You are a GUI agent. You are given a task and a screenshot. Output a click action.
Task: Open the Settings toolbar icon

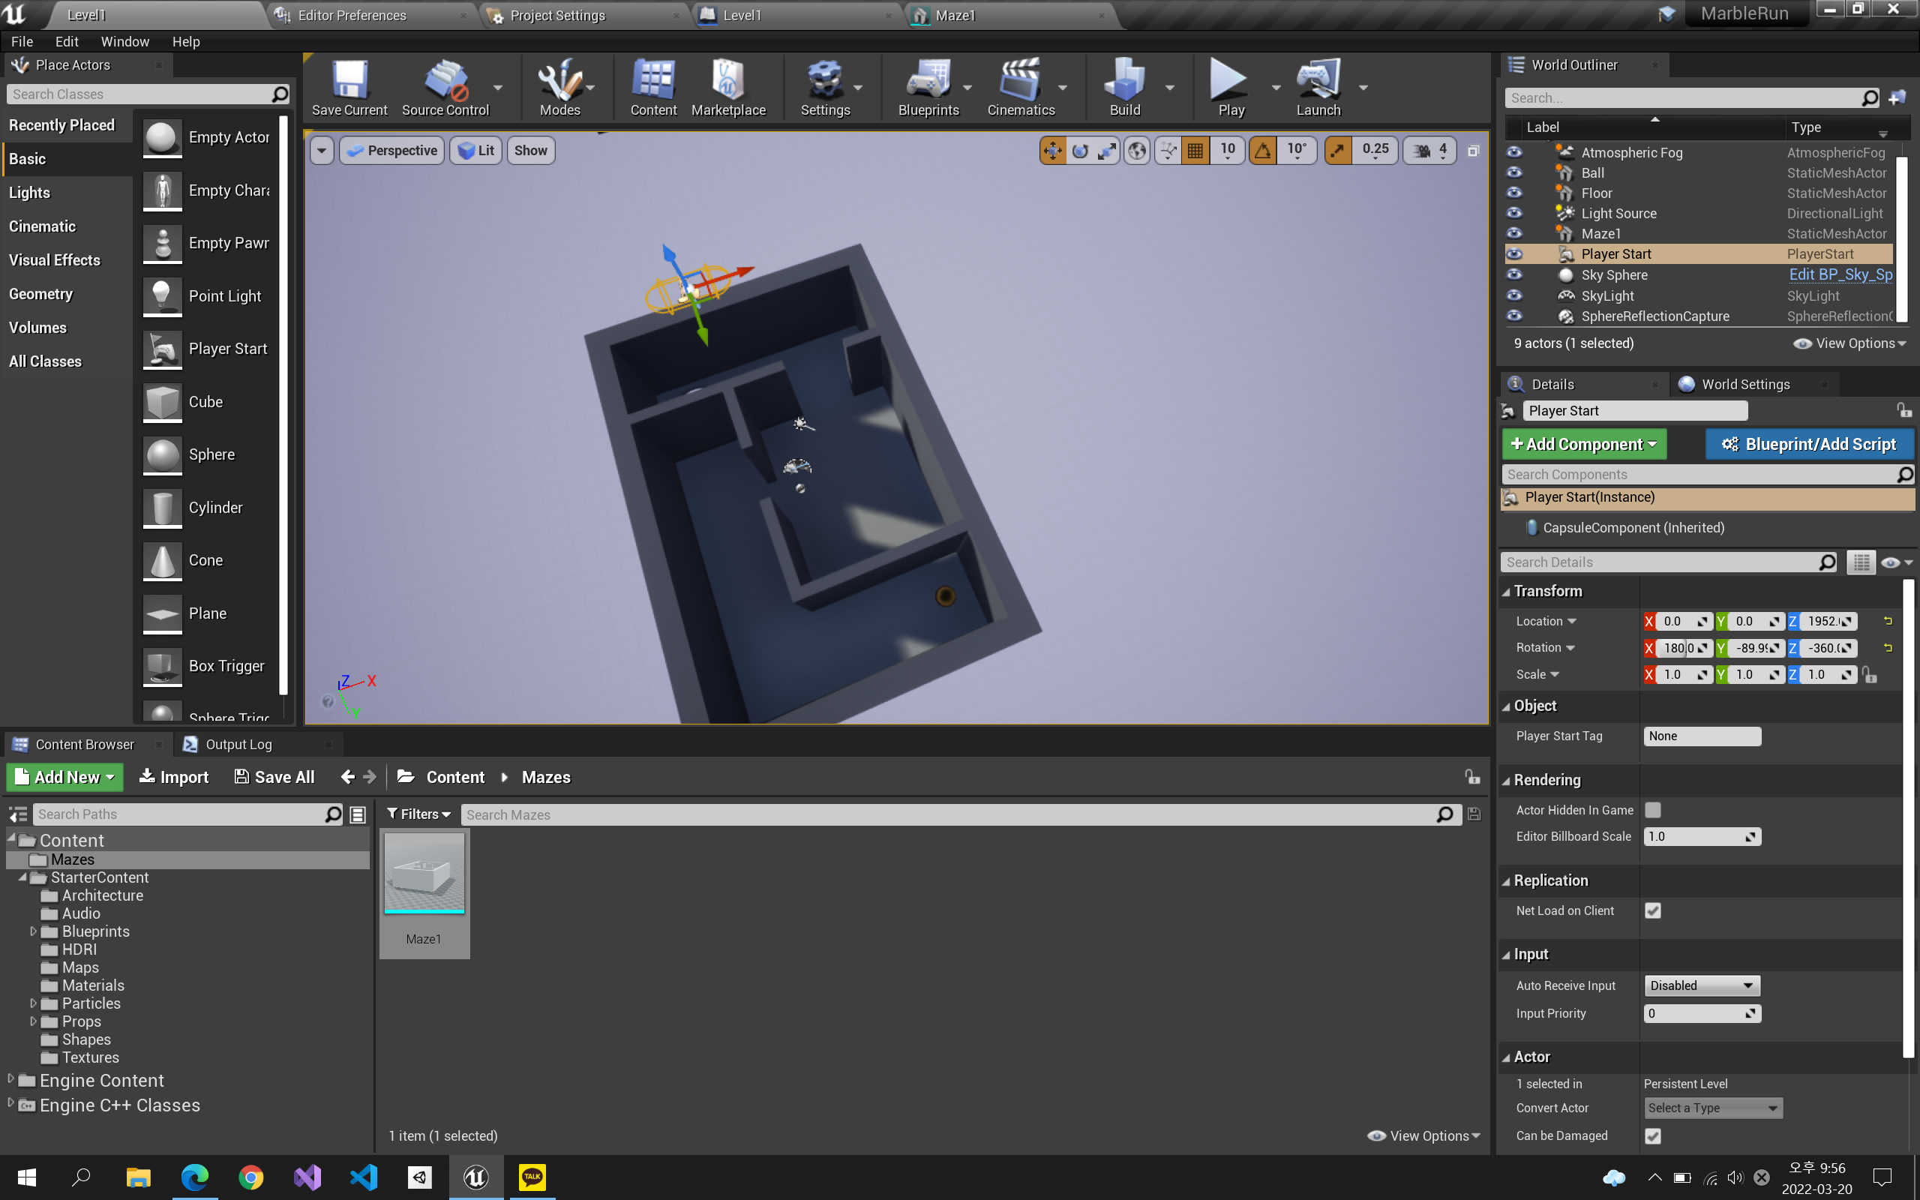pos(825,87)
